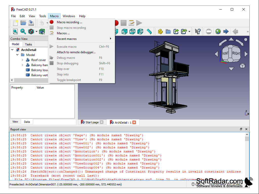The height and width of the screenshot is (194, 259).
Task: Open the Edit menu
Action: 22,16
